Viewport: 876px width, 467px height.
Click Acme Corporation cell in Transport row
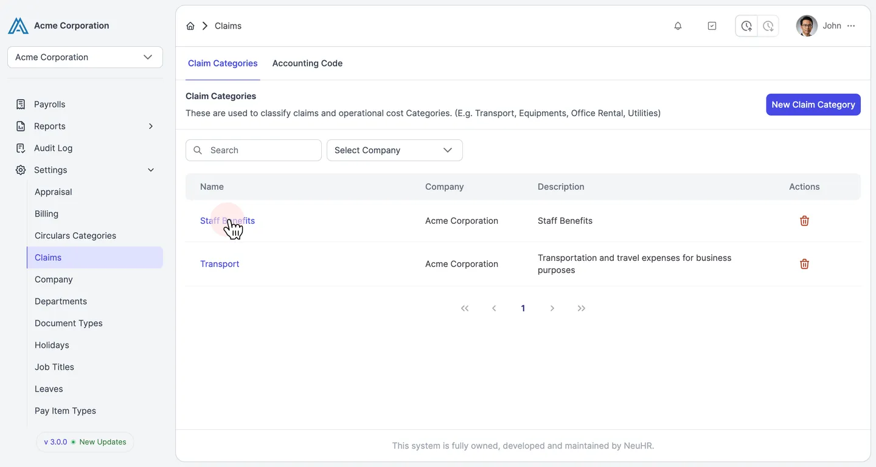[462, 264]
